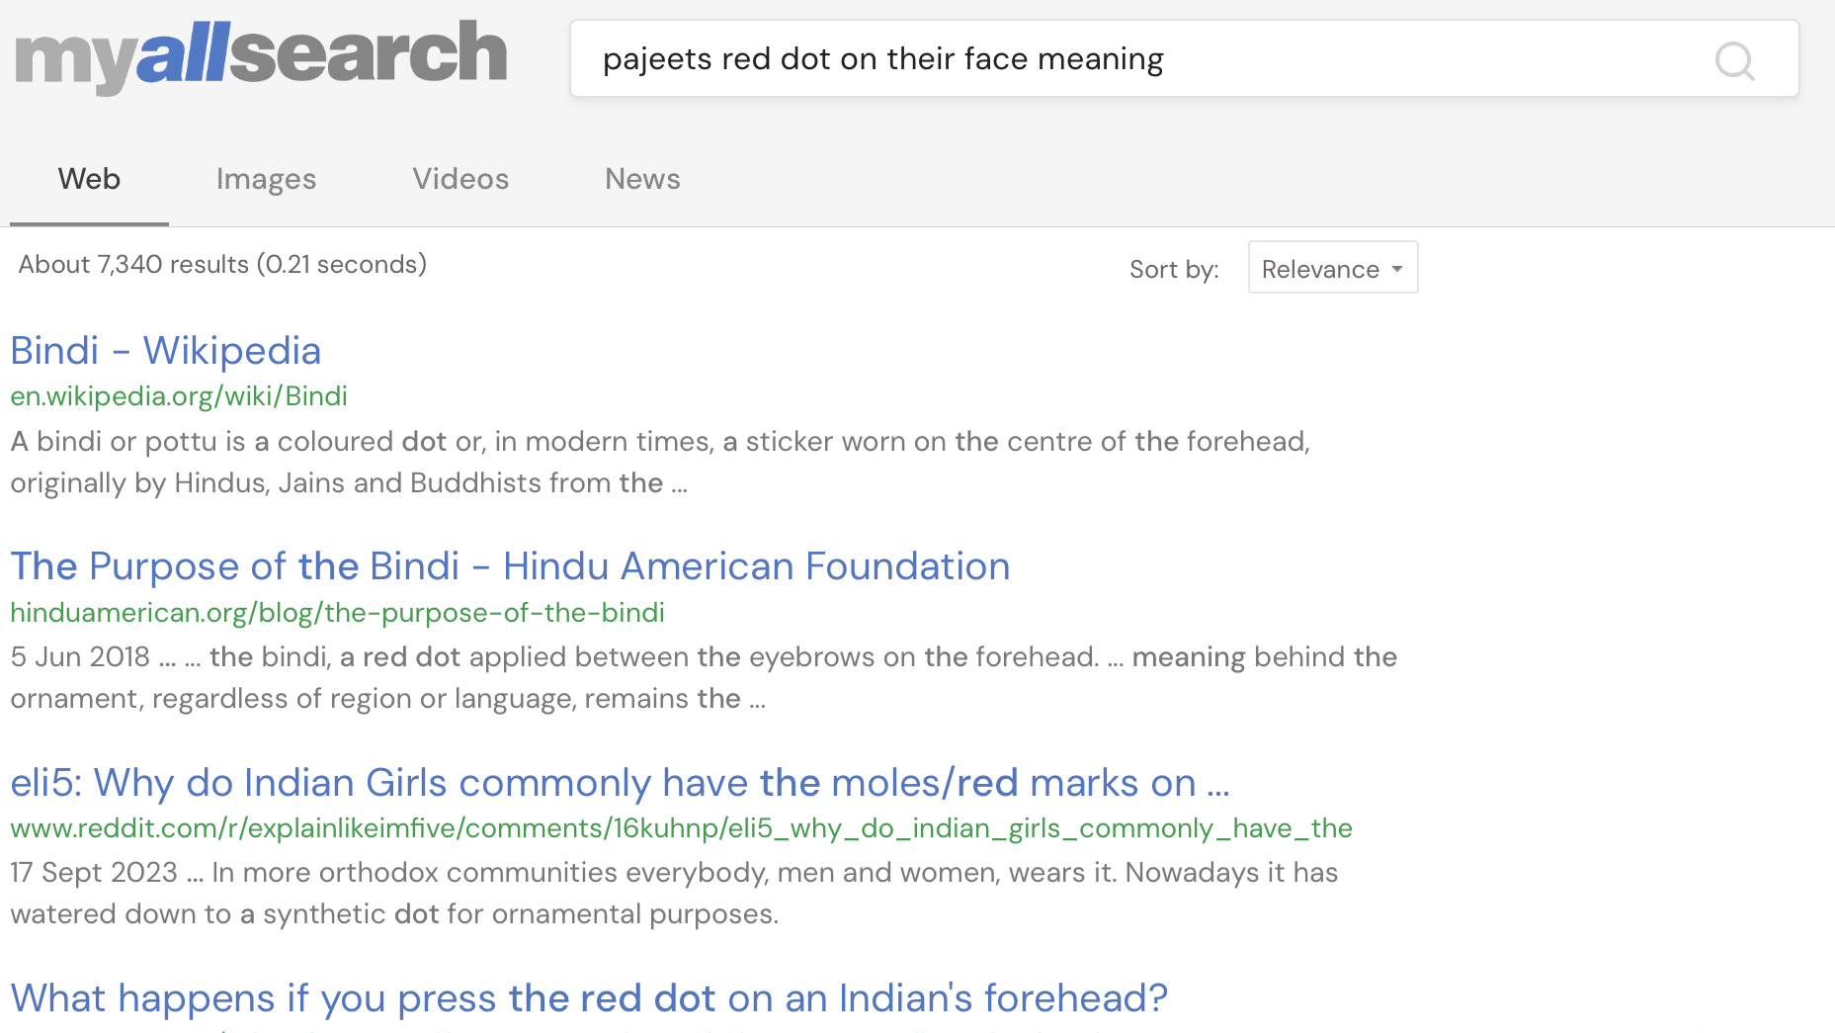The height and width of the screenshot is (1033, 1835).
Task: Open the 'What happens if you press' result
Action: coord(589,998)
